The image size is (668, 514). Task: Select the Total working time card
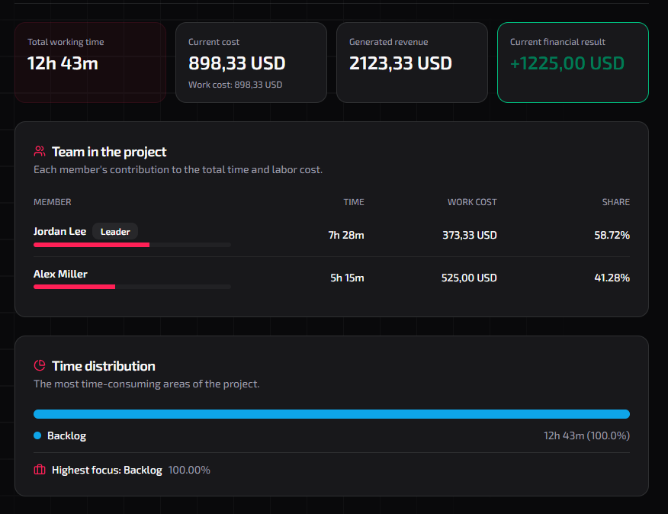pos(90,63)
